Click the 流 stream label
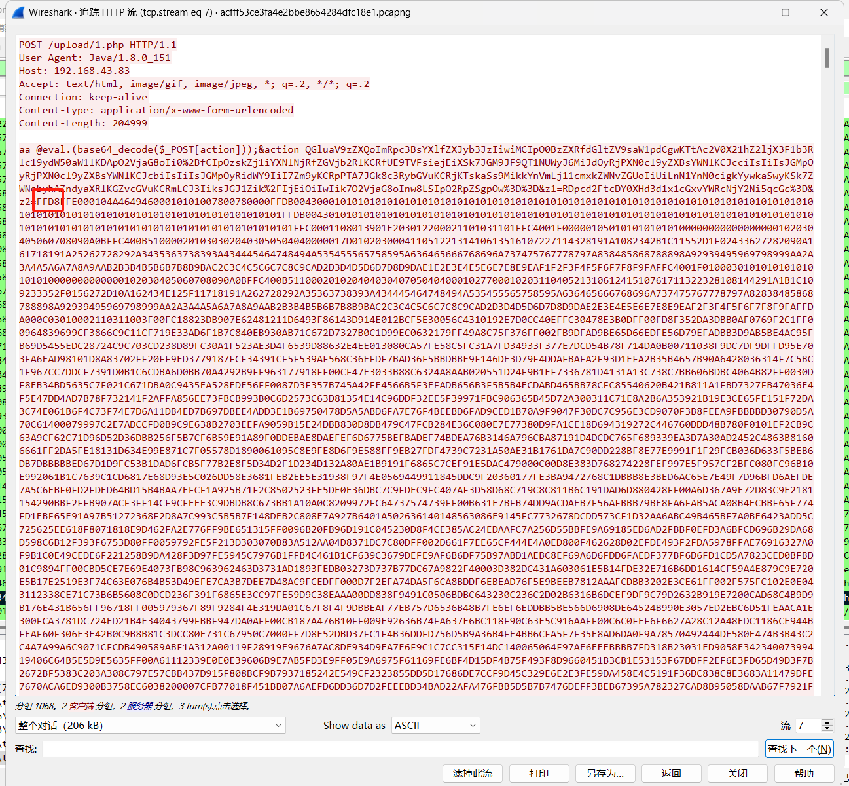The image size is (849, 786). (786, 725)
